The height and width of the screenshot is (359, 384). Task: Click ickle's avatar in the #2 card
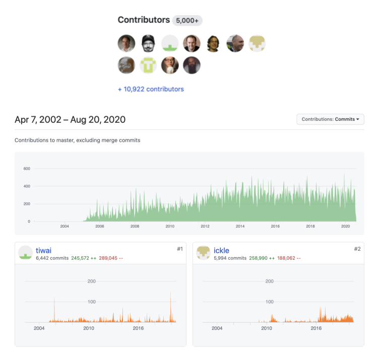point(203,253)
